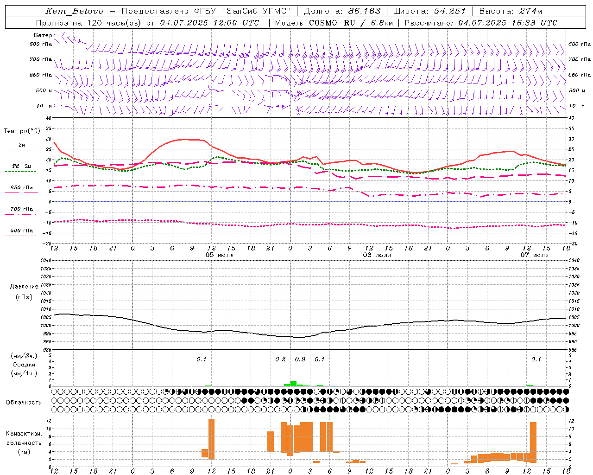
Task: Select the -20 tick on right temperature axis
Action: pyautogui.click(x=573, y=244)
